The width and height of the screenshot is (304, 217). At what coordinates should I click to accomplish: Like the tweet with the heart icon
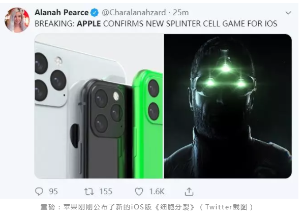click(139, 192)
